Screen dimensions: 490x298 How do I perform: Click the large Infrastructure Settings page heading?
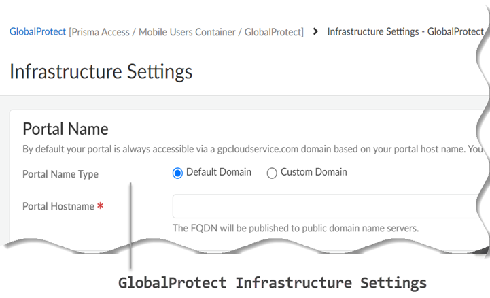pos(101,71)
